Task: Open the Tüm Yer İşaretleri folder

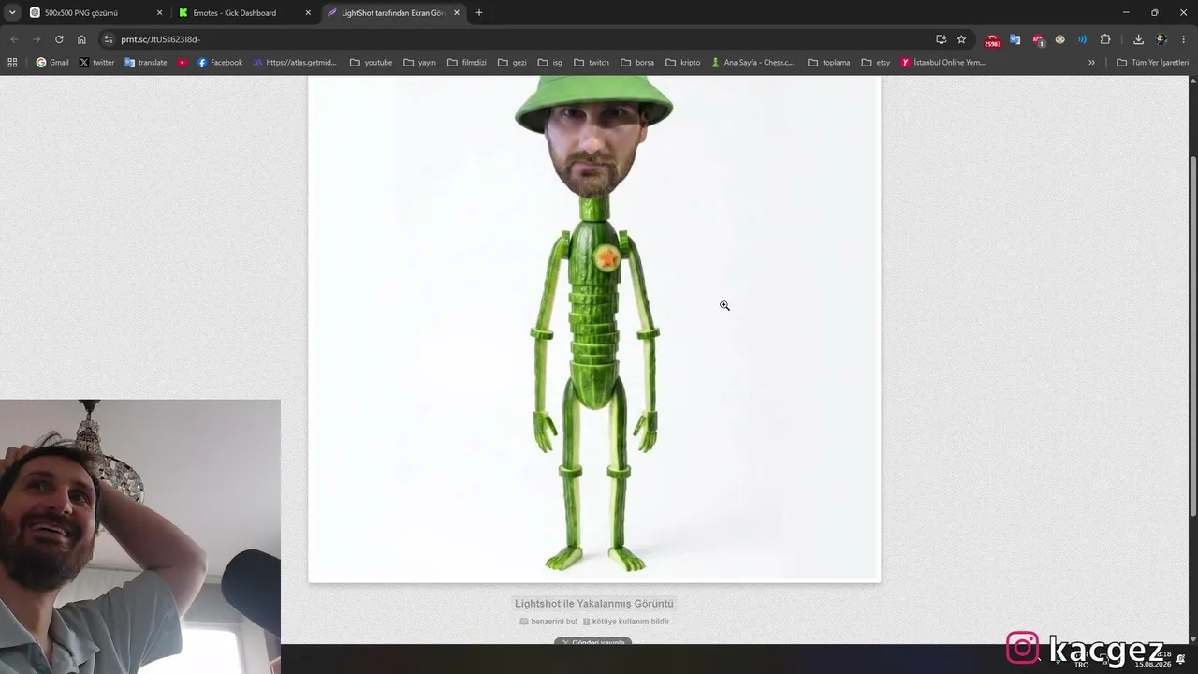Action: [x=1152, y=63]
